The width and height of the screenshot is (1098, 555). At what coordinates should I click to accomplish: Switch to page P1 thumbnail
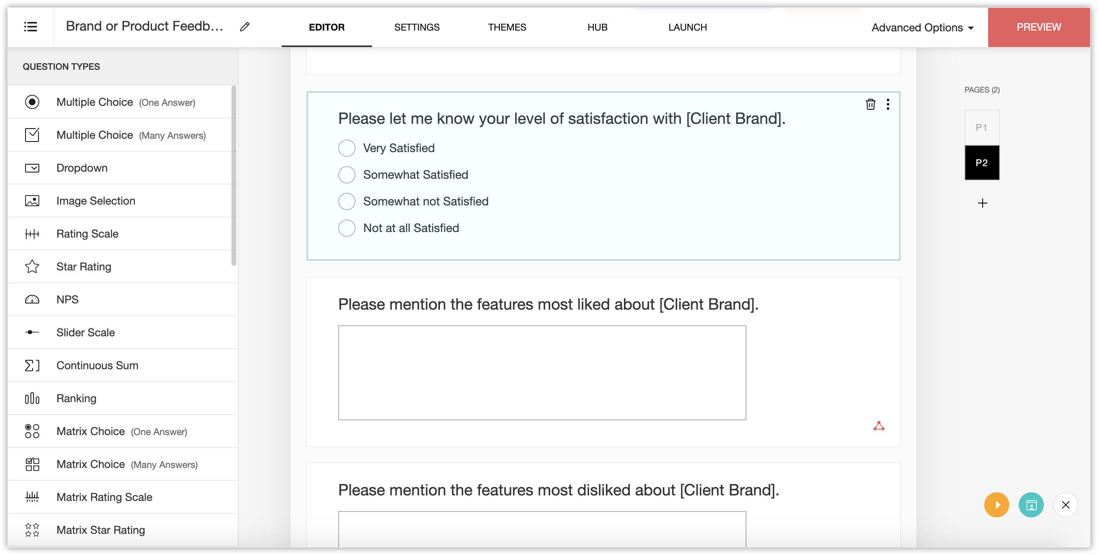(981, 127)
